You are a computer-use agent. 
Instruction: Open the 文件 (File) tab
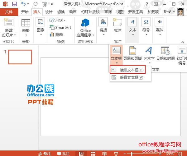[x=9, y=12]
